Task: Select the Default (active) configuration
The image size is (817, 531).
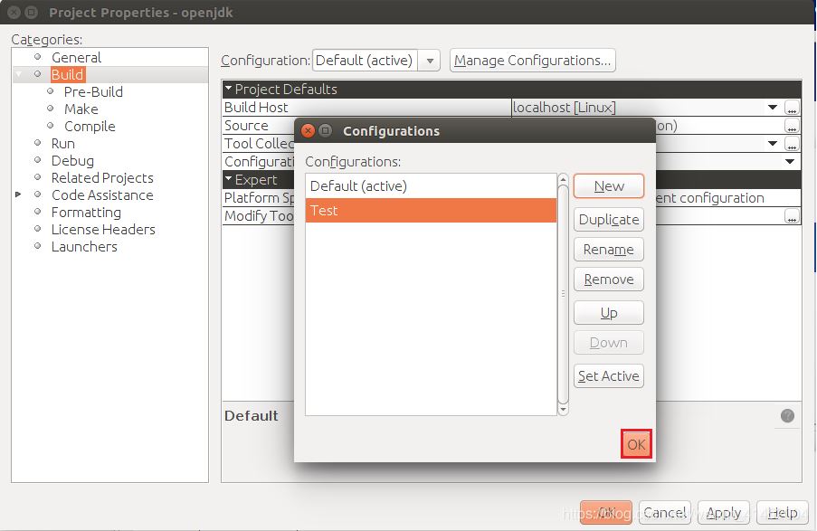Action: [431, 186]
